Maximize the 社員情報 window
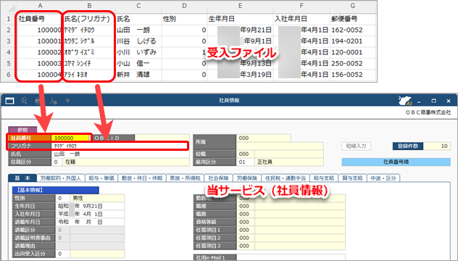The height and width of the screenshot is (261, 458). [x=434, y=101]
